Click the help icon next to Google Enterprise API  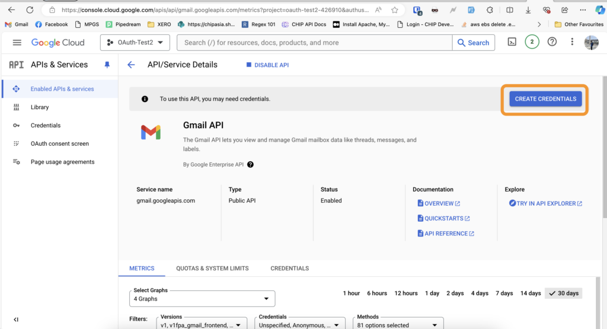251,165
